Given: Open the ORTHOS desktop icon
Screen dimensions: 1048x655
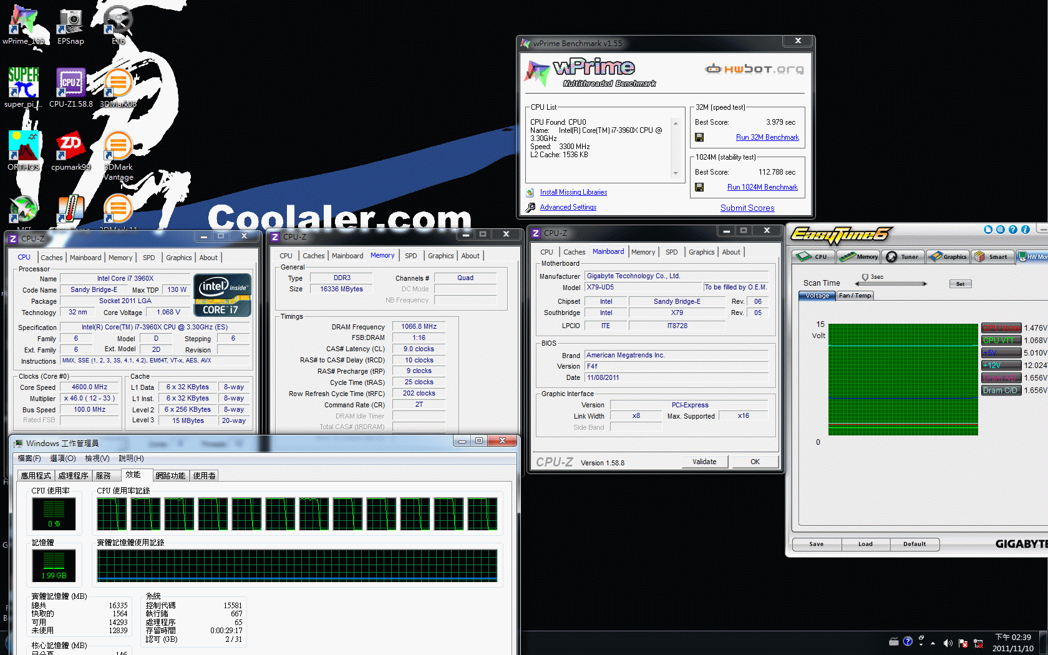Looking at the screenshot, I should [24, 150].
